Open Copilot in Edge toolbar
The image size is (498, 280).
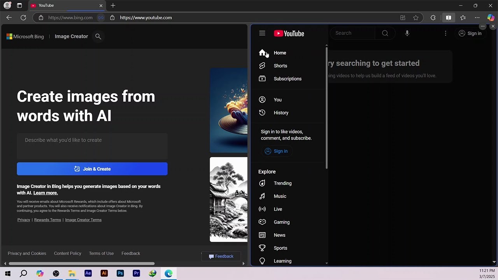coord(491,17)
